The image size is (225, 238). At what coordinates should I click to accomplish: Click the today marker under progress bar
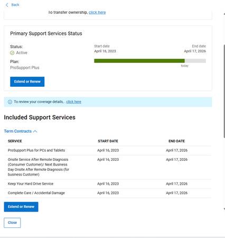coord(184,66)
